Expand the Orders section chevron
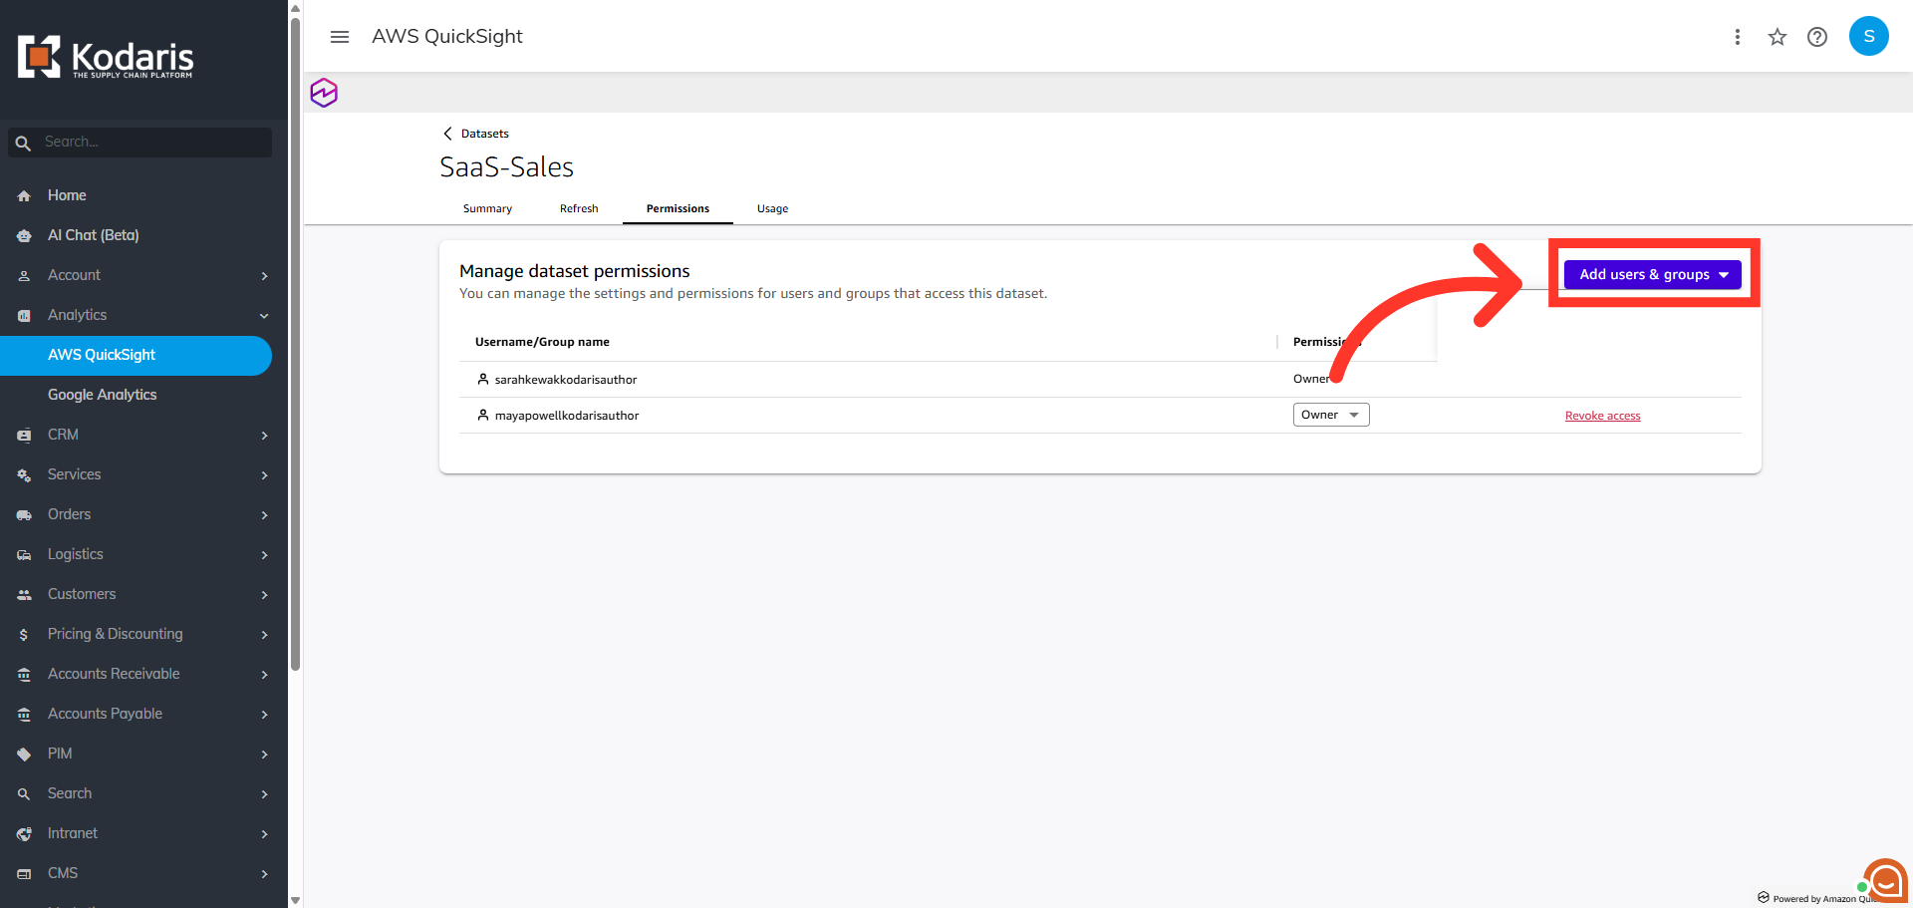 tap(264, 515)
